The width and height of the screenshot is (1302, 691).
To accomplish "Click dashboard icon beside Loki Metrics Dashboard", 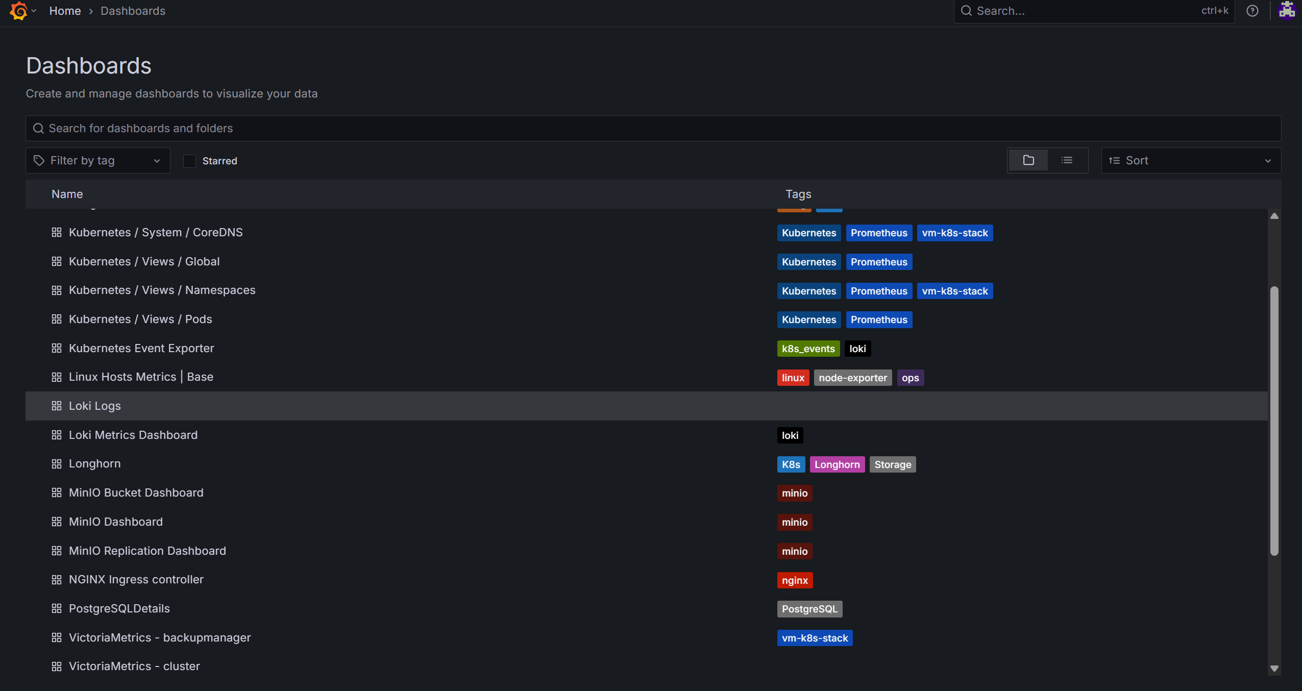I will (x=57, y=435).
